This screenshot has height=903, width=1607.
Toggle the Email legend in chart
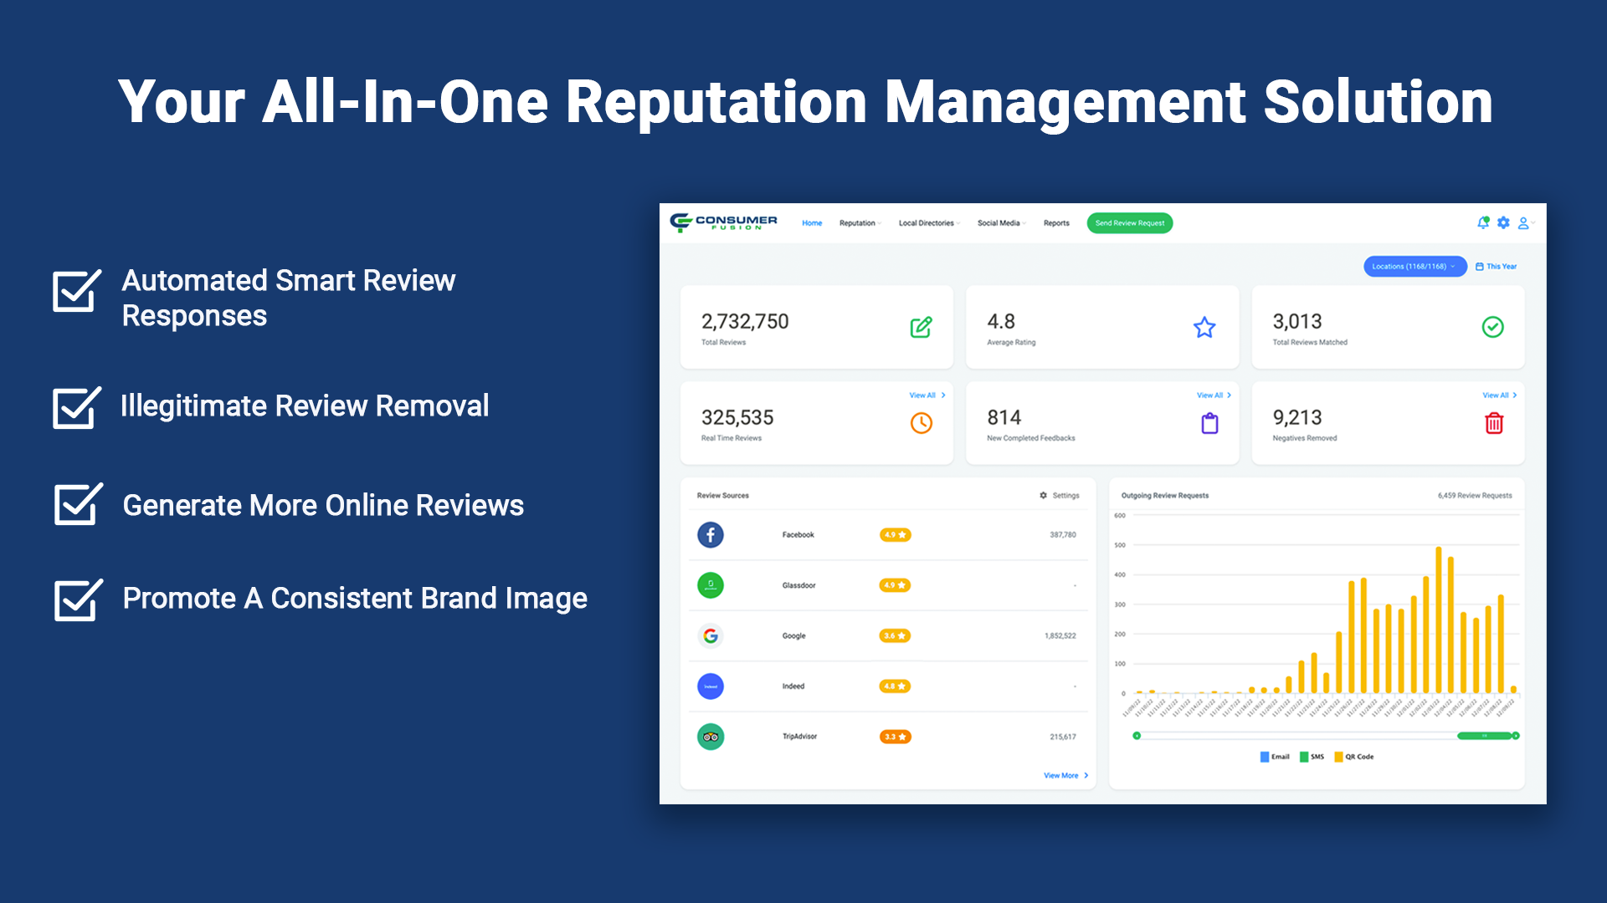[x=1275, y=757]
